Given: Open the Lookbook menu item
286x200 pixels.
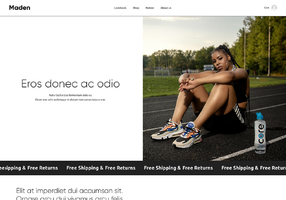Looking at the screenshot, I should coord(120,8).
